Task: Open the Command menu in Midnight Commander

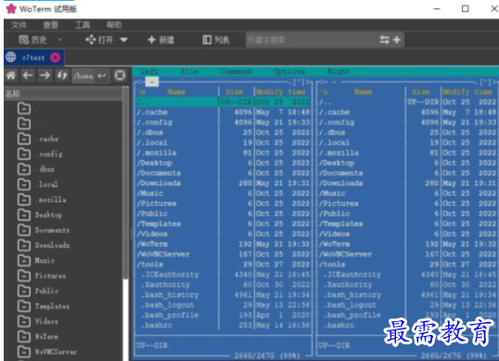Action: (x=237, y=72)
